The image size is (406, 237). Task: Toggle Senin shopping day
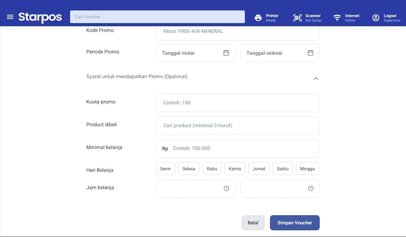point(166,169)
